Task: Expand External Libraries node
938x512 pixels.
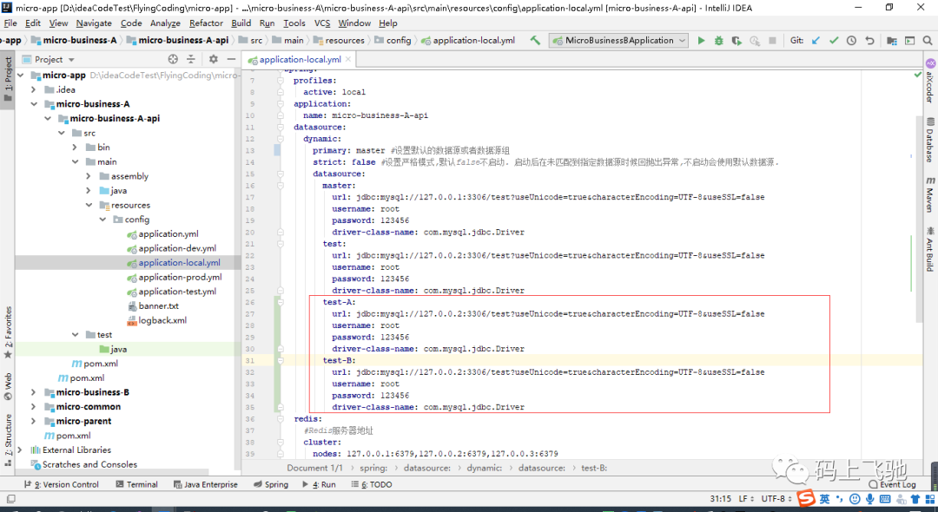Action: [20, 450]
